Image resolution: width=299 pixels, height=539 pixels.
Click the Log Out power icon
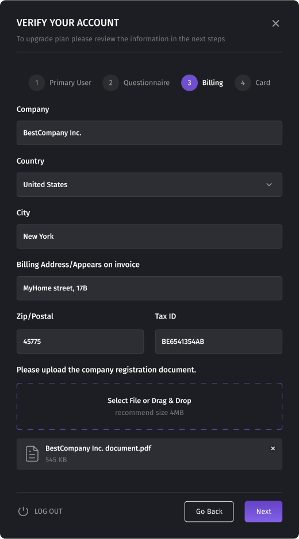point(23,511)
